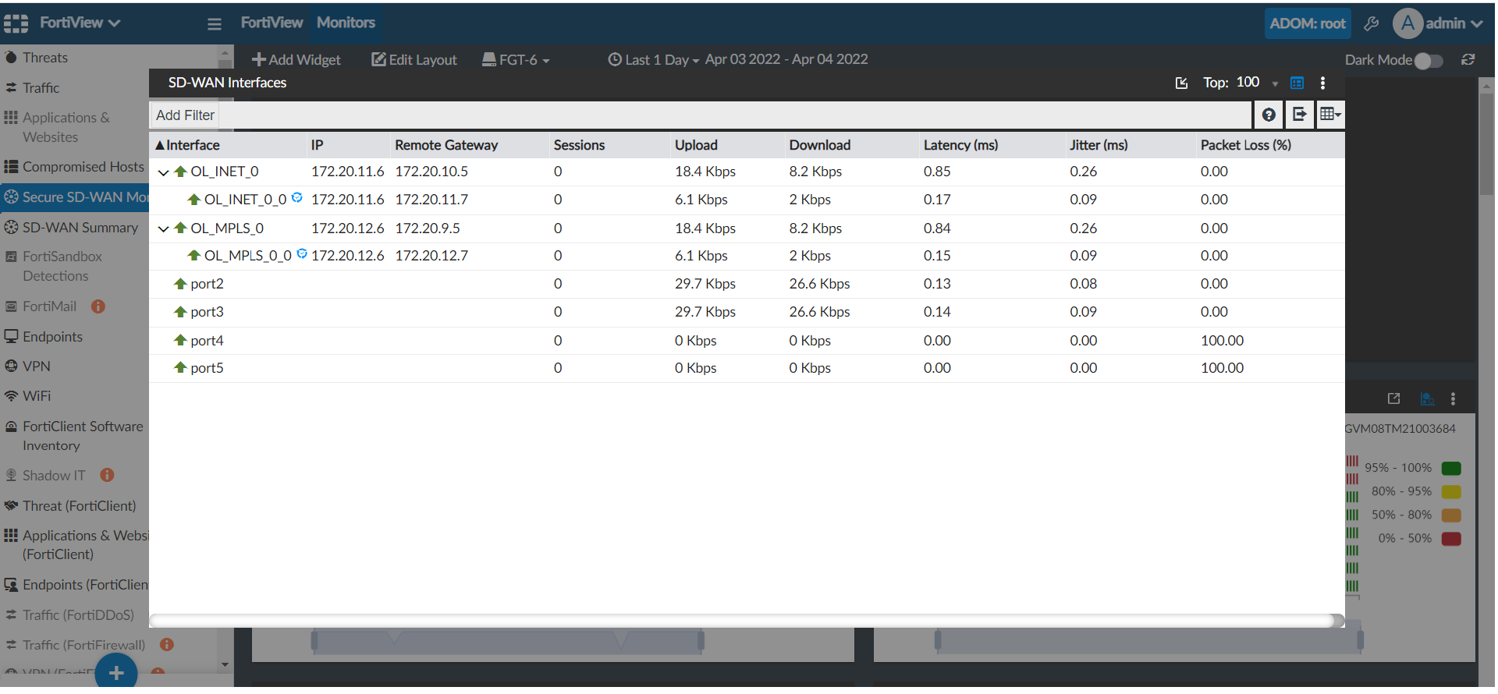The height and width of the screenshot is (694, 1498).
Task: Click the background widget chart view icon
Action: point(1427,399)
